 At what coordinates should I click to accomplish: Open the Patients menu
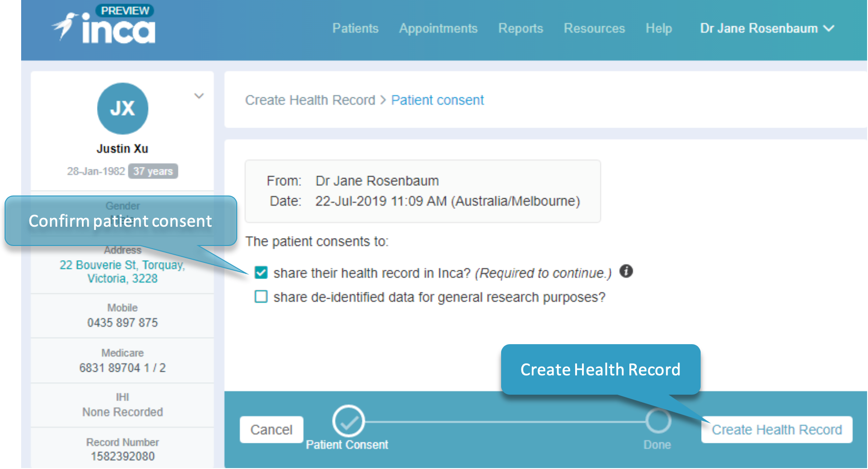355,28
